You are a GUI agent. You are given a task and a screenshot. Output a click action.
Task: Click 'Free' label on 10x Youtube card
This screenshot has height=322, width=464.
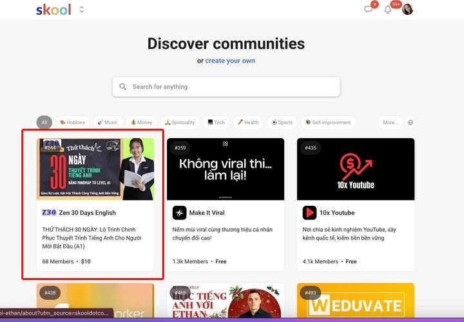coord(351,261)
